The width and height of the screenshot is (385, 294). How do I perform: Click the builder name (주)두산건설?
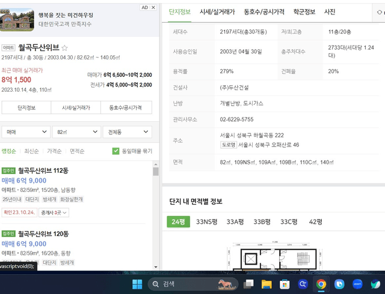[x=234, y=88]
